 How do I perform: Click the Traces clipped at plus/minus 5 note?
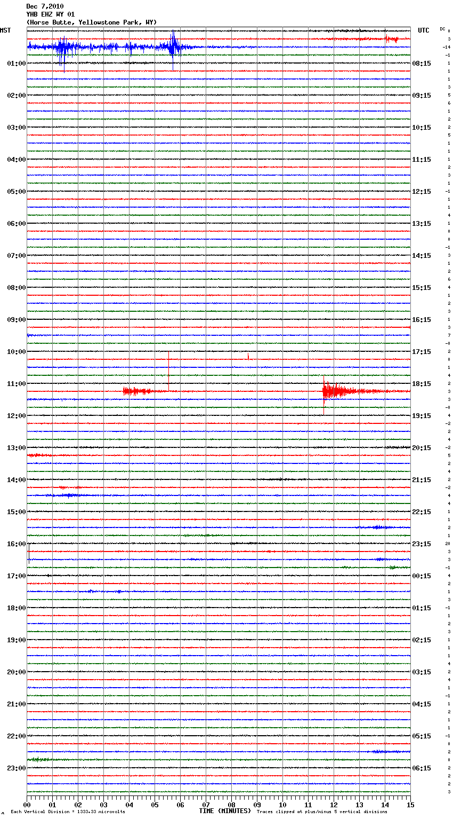(322, 812)
